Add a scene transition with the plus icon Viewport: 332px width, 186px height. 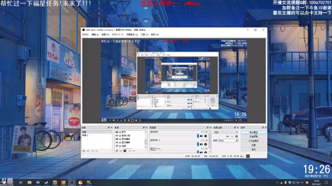pyautogui.click(x=227, y=136)
